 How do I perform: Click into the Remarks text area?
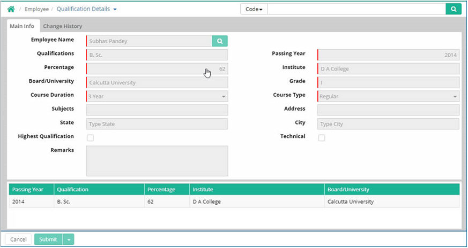point(157,161)
